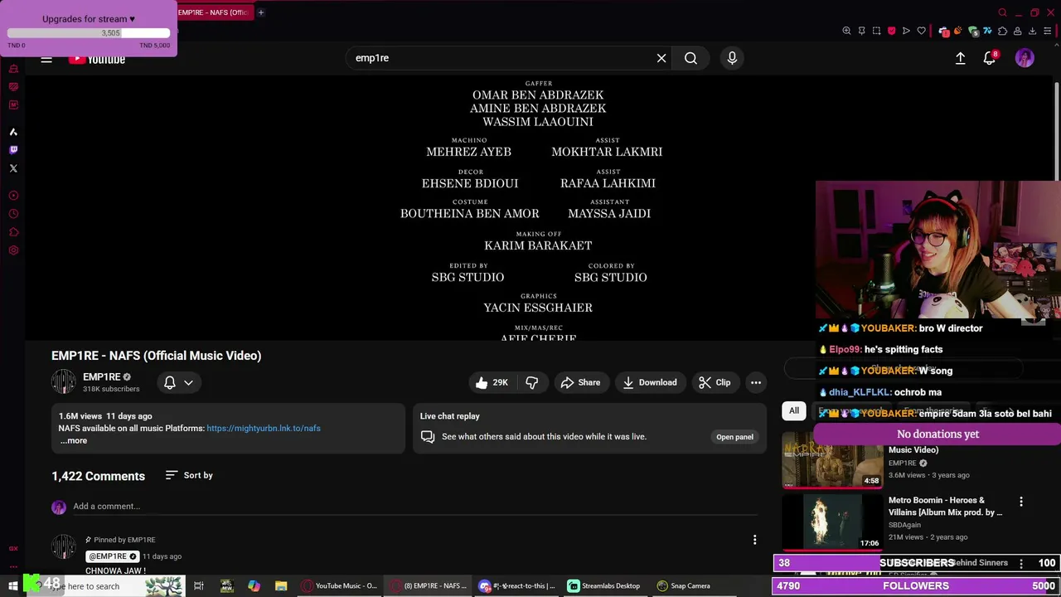Open the Metro Boomin Heroes & Villains title

[x=945, y=506]
